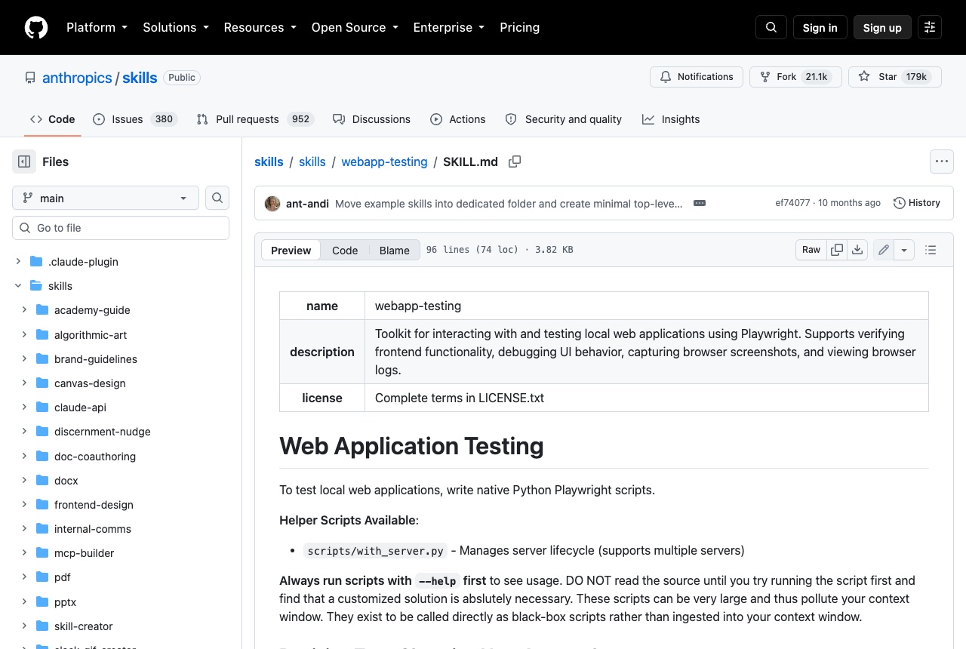Open the Pull requests tab

tap(255, 119)
